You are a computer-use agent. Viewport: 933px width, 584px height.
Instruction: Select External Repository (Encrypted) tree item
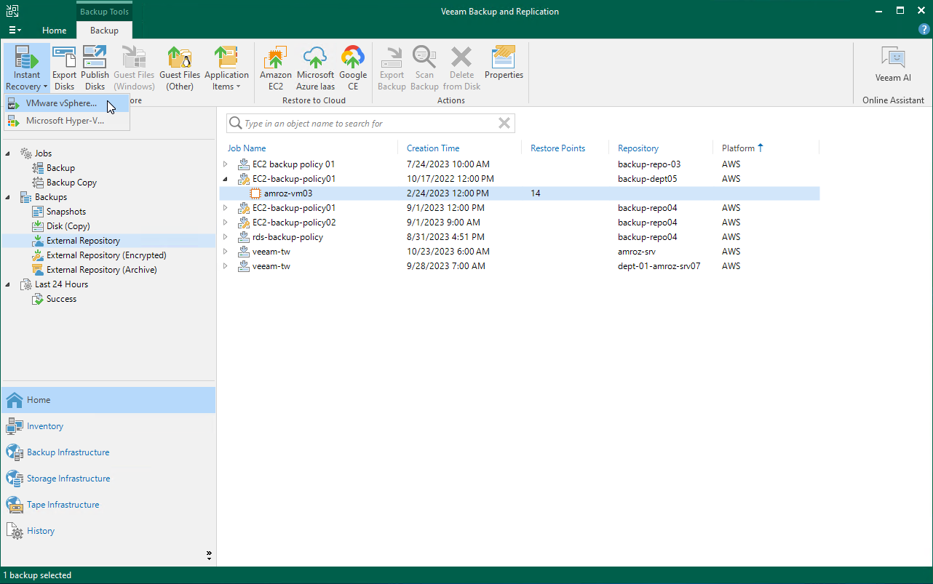point(106,255)
